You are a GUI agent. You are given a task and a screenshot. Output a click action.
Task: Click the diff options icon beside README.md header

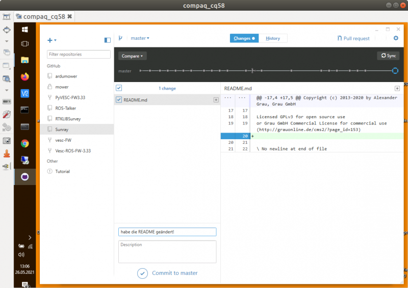(397, 89)
